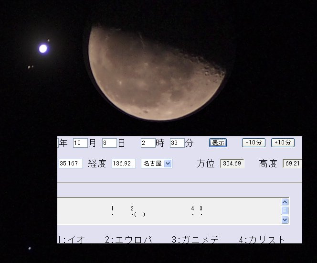Click the day input field showing 8

[x=109, y=143]
